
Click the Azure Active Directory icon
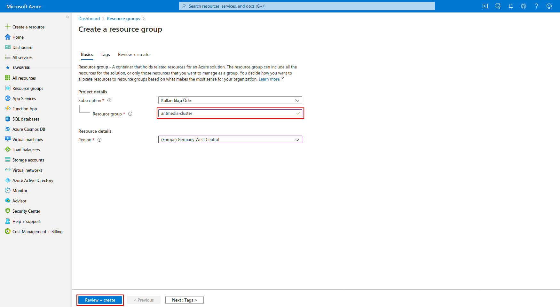pyautogui.click(x=8, y=180)
